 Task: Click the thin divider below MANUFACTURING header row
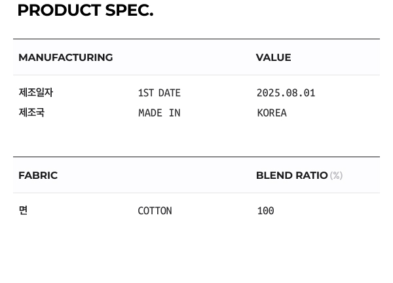196,75
